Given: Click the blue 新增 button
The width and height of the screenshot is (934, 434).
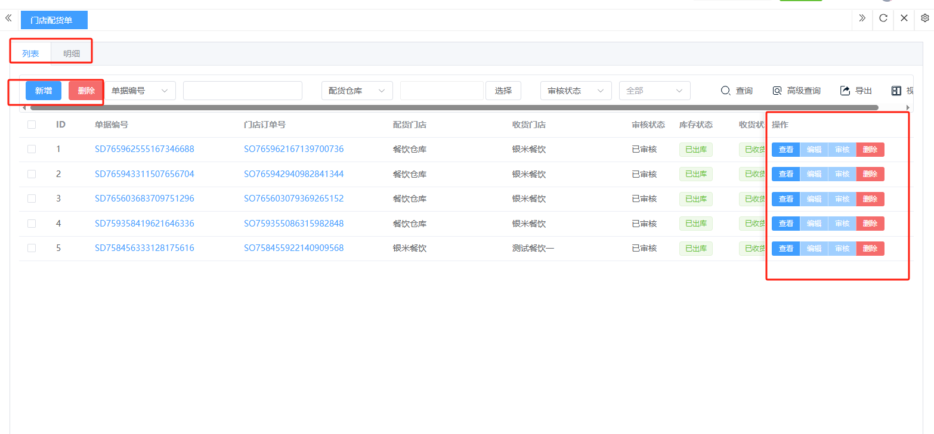Looking at the screenshot, I should click(x=44, y=91).
